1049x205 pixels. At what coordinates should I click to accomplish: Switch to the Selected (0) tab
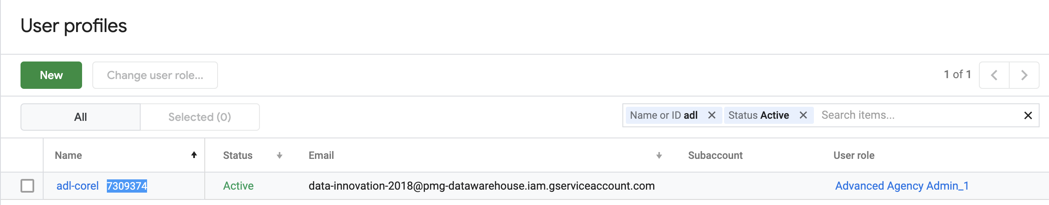tap(200, 117)
